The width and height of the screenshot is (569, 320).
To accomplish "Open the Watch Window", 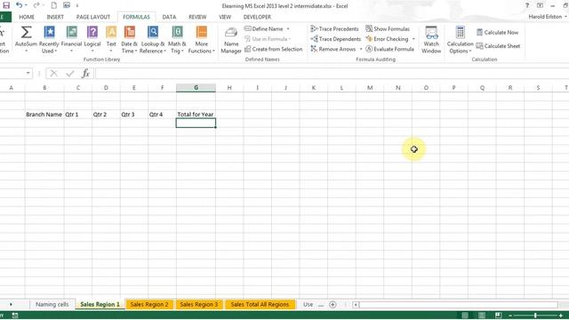I will pyautogui.click(x=431, y=40).
